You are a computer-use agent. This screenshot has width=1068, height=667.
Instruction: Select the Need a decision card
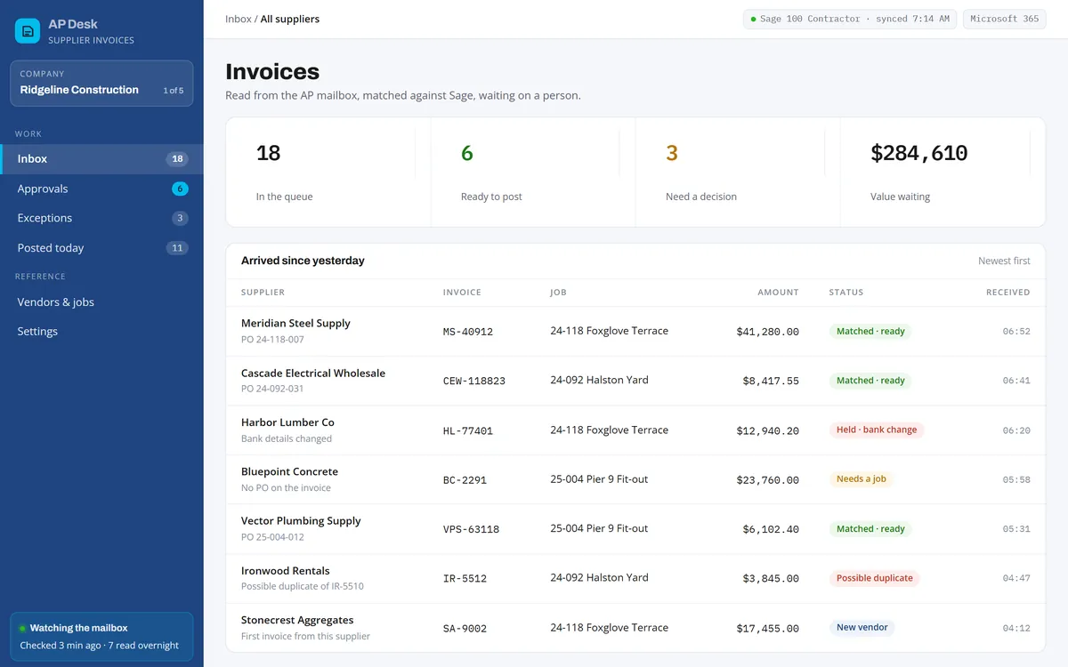click(738, 173)
